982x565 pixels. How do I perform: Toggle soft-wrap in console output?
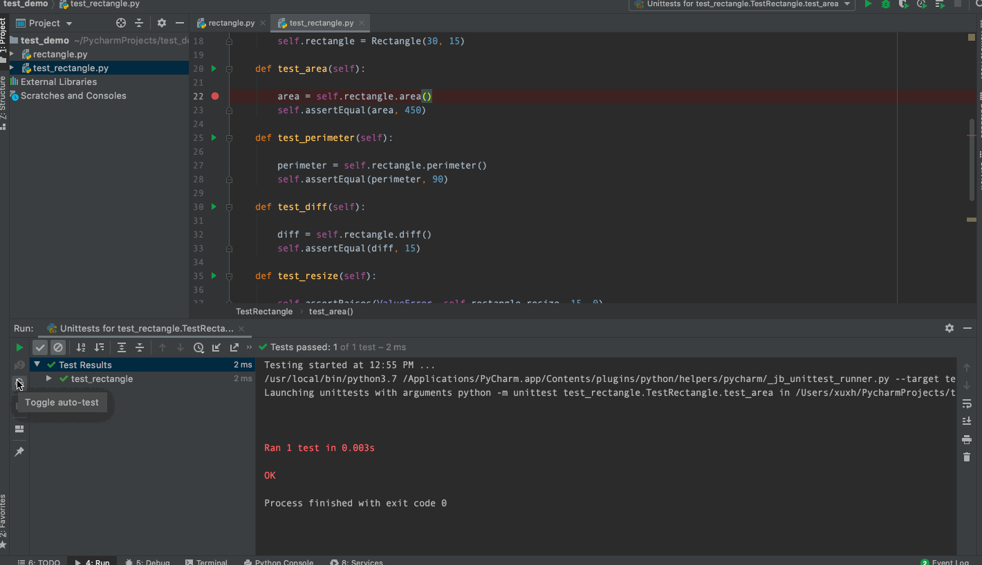click(x=967, y=403)
